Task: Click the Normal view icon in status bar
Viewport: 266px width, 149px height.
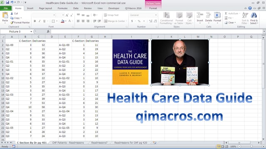Action: click(219, 147)
